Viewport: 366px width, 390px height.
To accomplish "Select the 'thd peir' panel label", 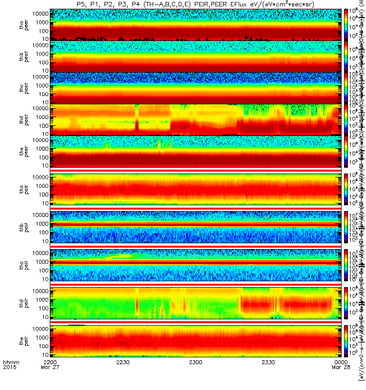I will (x=24, y=303).
